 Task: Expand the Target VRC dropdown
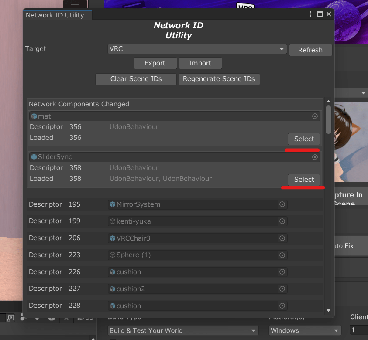coord(197,49)
